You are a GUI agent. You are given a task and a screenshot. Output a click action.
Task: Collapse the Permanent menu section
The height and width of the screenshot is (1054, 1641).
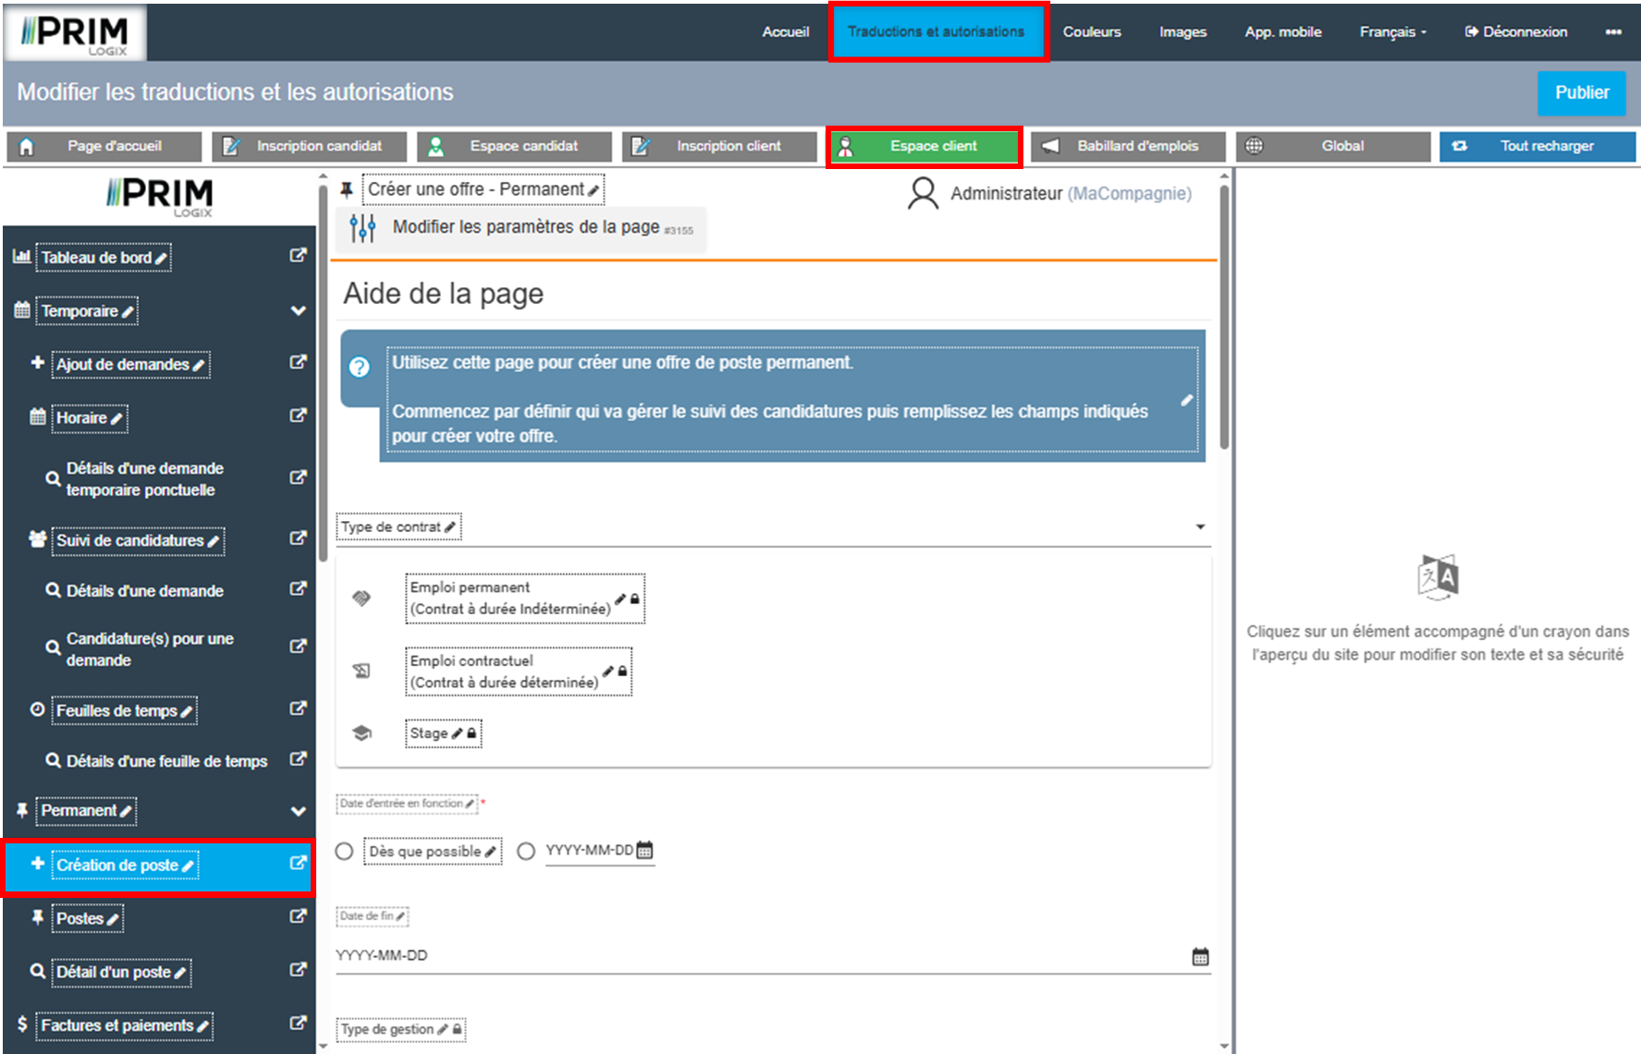click(x=298, y=811)
